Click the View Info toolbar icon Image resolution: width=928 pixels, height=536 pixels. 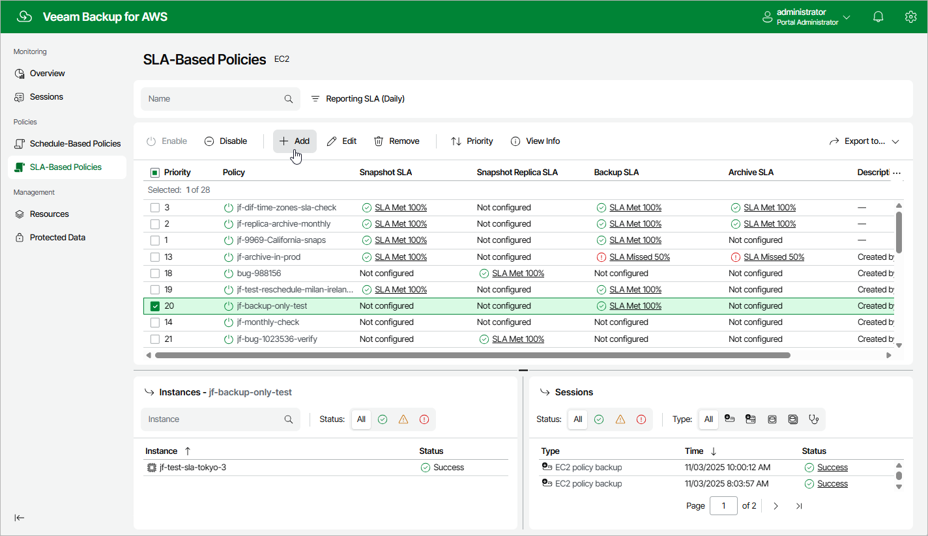[535, 141]
